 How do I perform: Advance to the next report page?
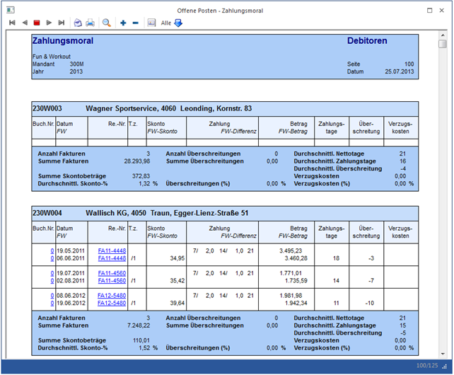point(49,23)
